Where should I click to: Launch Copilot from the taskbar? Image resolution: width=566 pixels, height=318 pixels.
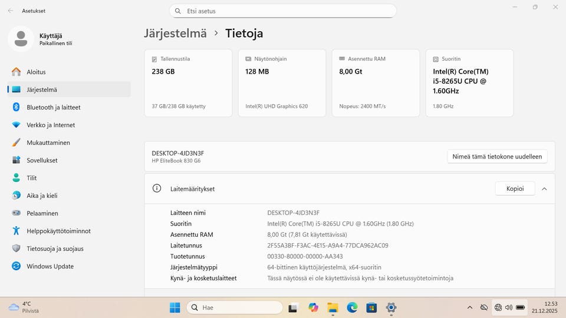click(313, 307)
